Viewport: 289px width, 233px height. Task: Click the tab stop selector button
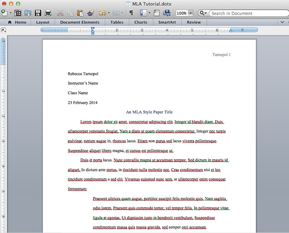pos(4,30)
